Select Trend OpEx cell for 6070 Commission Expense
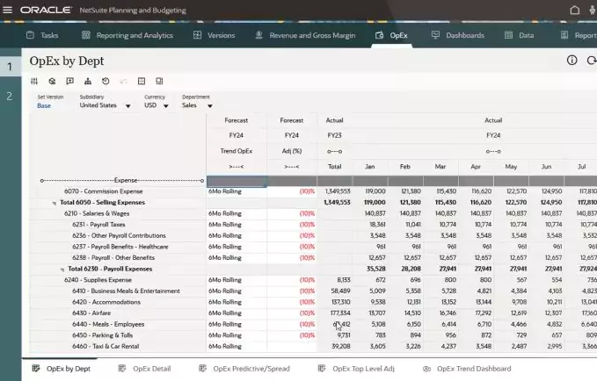This screenshot has width=597, height=381. [237, 191]
